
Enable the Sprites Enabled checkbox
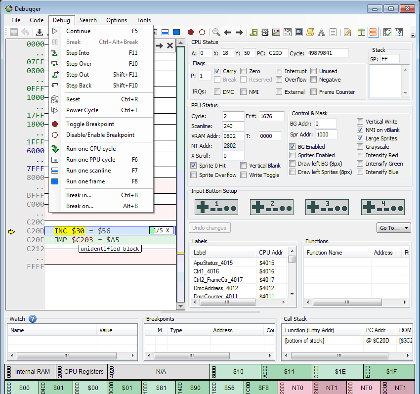292,155
